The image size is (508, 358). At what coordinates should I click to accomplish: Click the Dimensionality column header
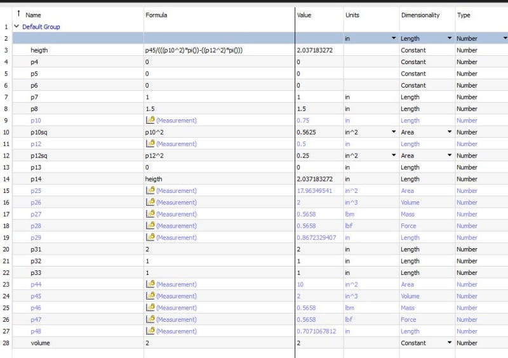pos(420,15)
